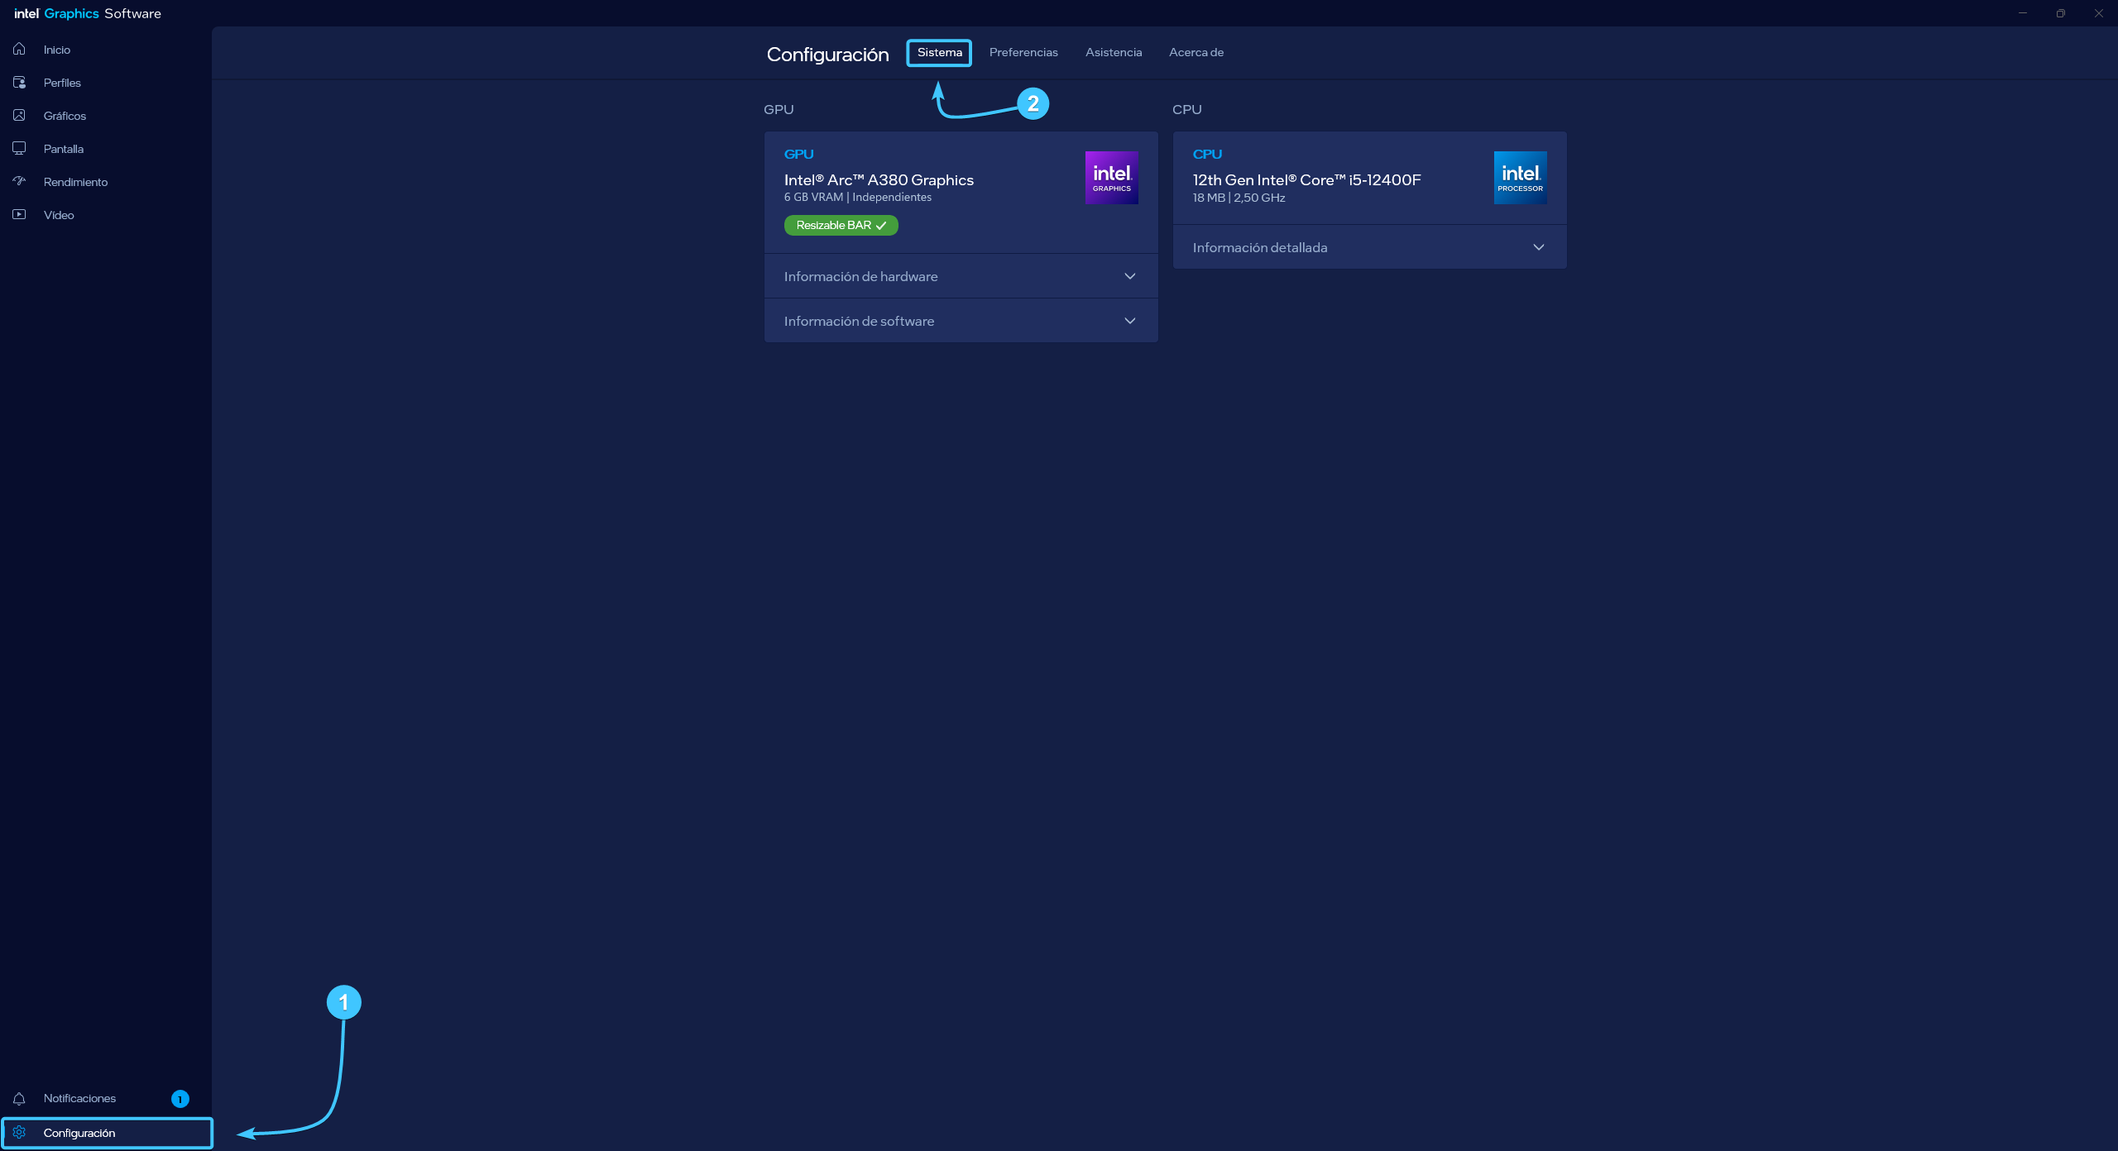
Task: Click the gray GPU section heading
Action: 779,109
